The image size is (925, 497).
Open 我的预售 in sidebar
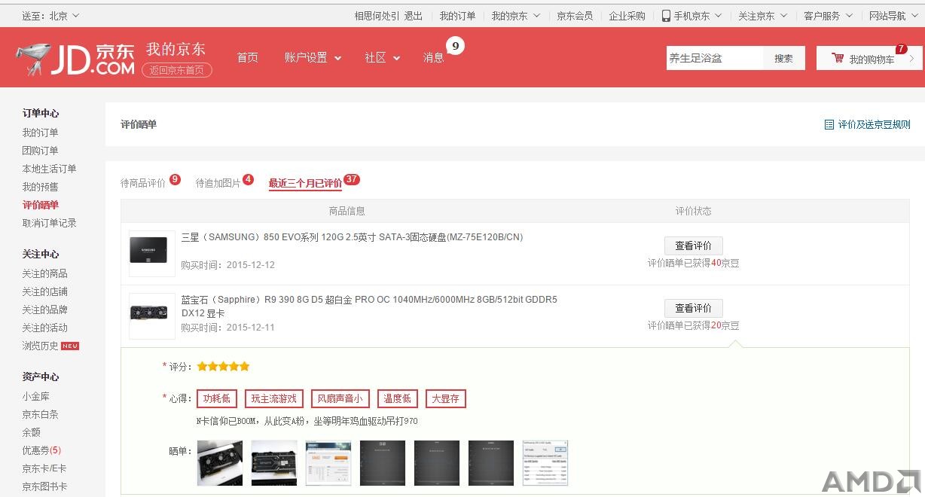tap(40, 187)
